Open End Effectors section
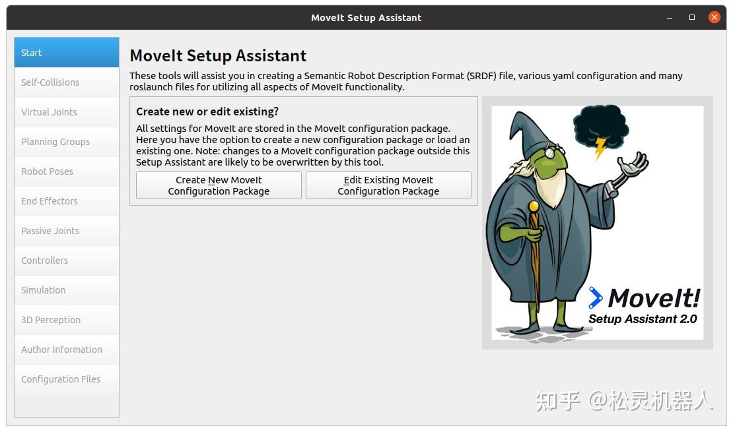The image size is (733, 432). (x=67, y=201)
